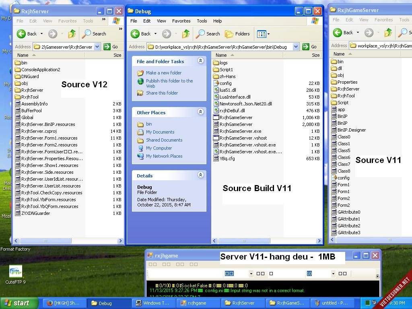
Task: Select the lua51.dll file icon
Action: coord(216,90)
